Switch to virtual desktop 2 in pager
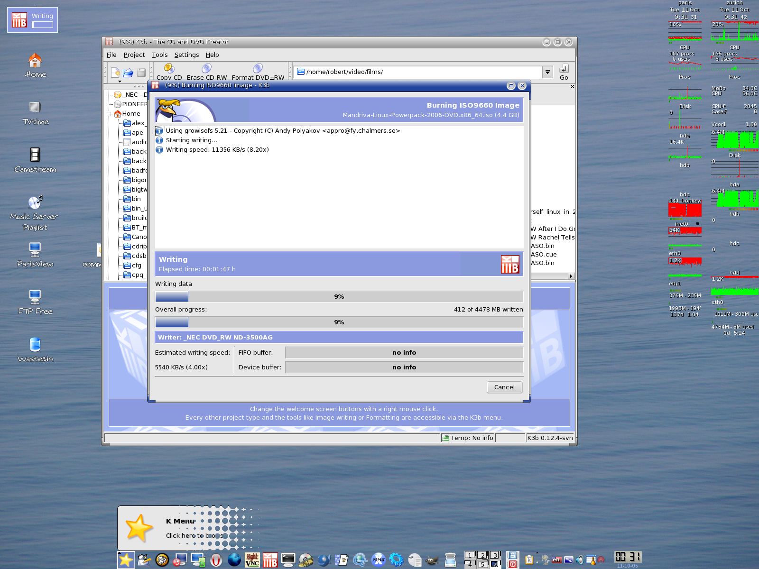Screen dimensions: 759x569 (482, 555)
